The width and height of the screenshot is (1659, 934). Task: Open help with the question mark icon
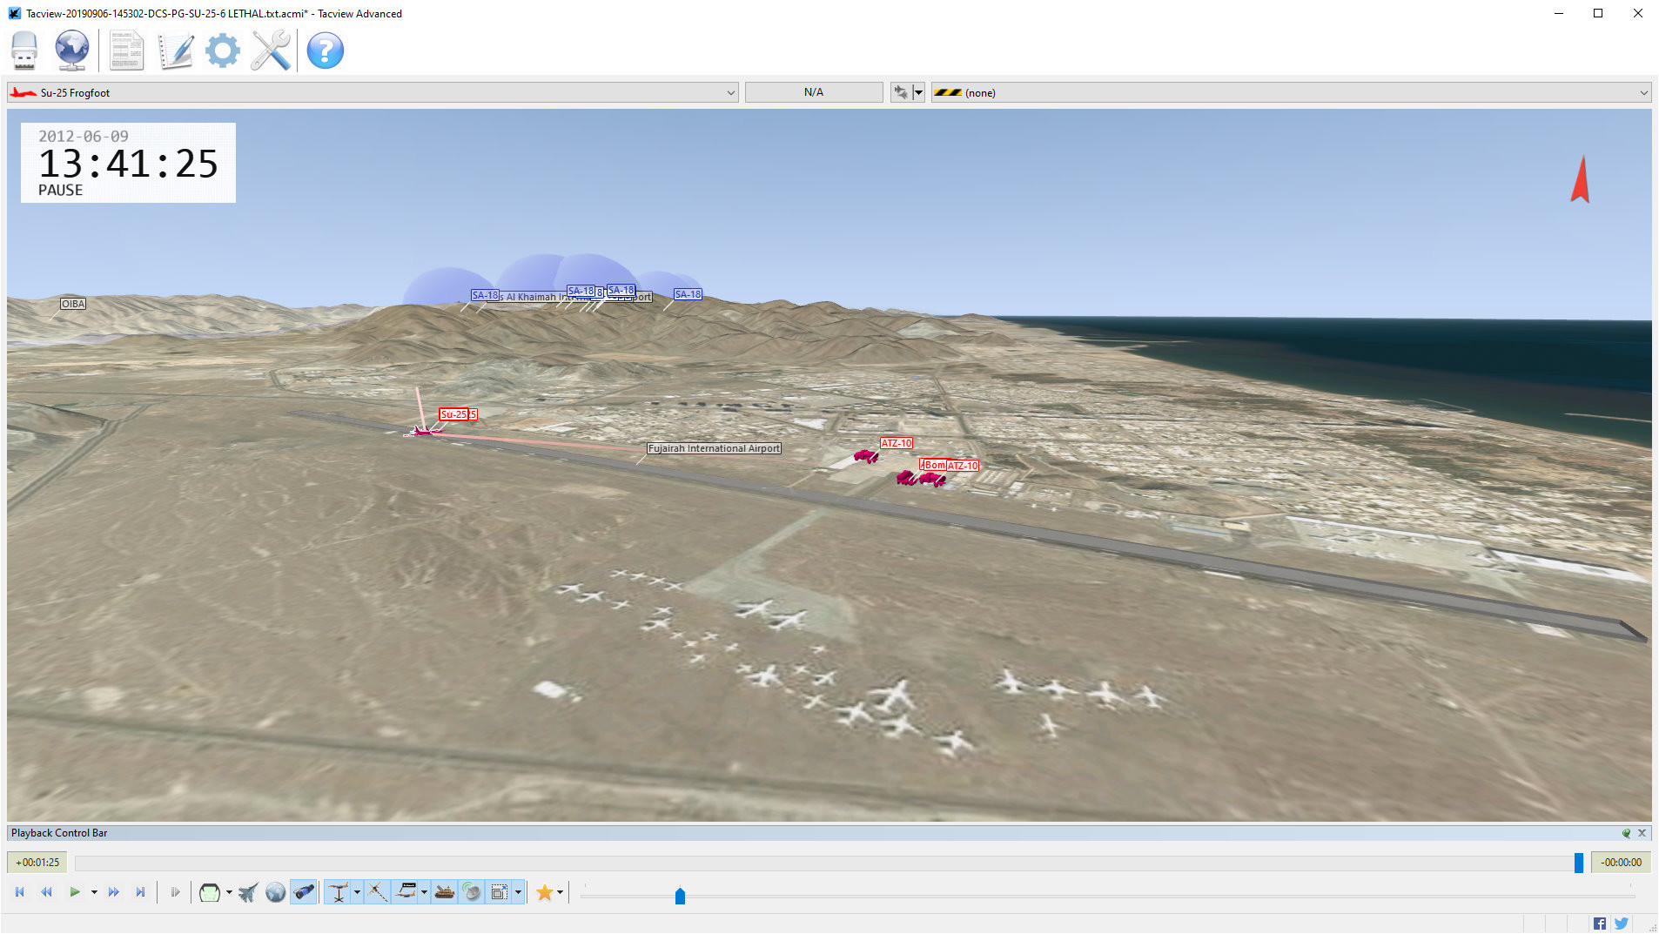pyautogui.click(x=325, y=50)
